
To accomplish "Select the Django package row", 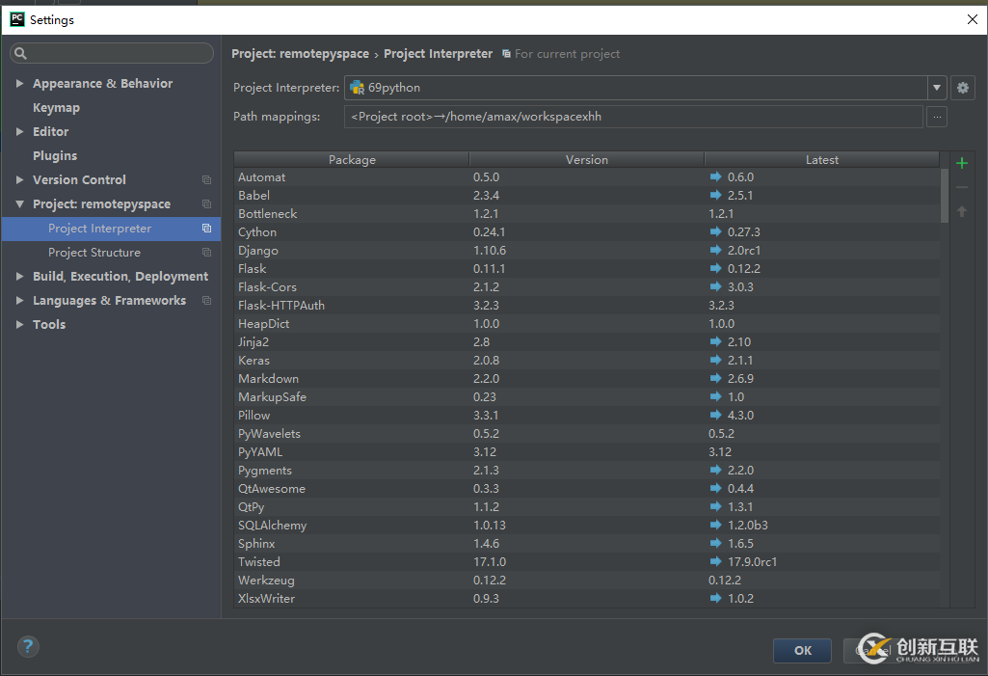I will click(258, 251).
